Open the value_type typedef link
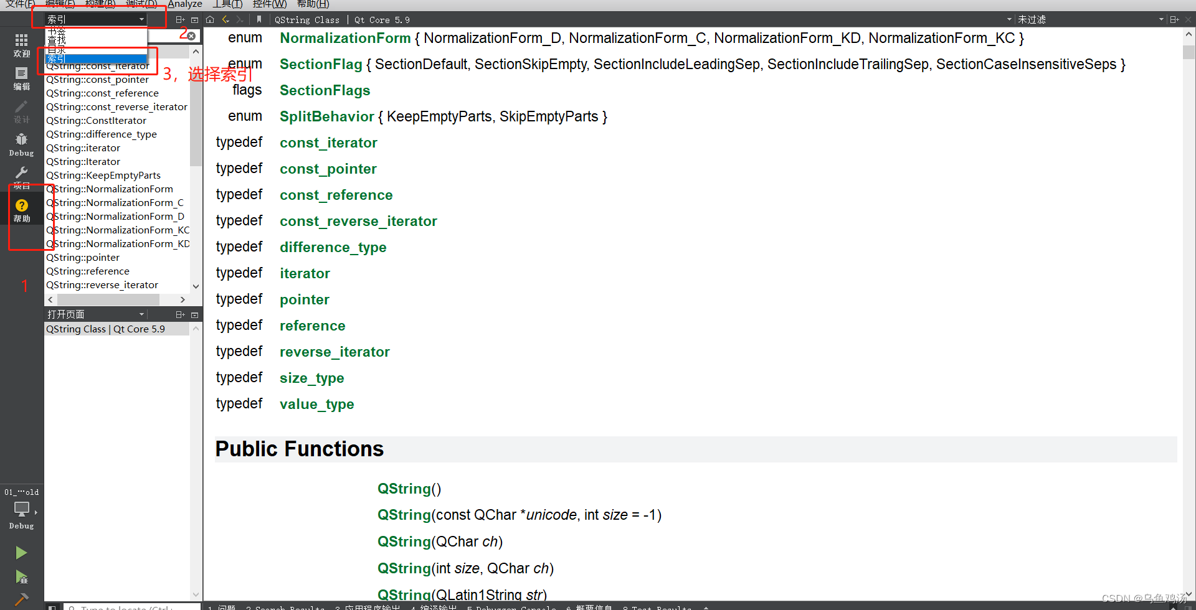Screen dimensions: 1196x610 (x=316, y=404)
